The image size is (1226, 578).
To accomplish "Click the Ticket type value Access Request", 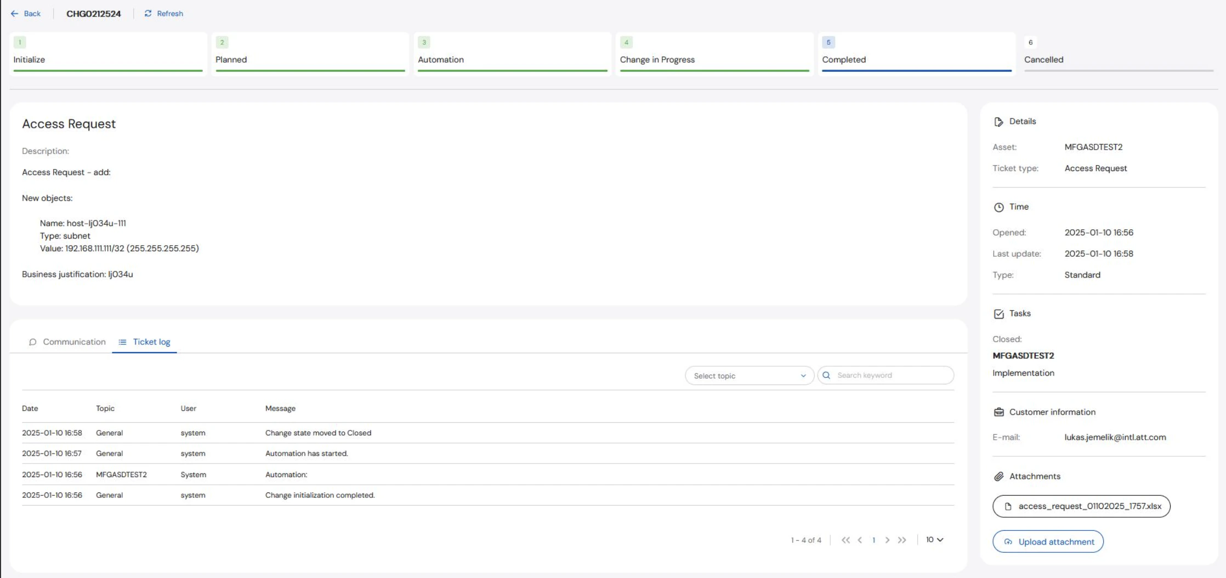I will click(1096, 169).
